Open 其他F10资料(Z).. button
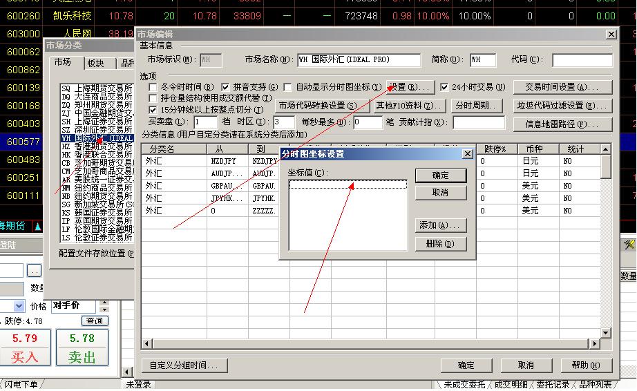This screenshot has height=391, width=637. click(x=410, y=106)
